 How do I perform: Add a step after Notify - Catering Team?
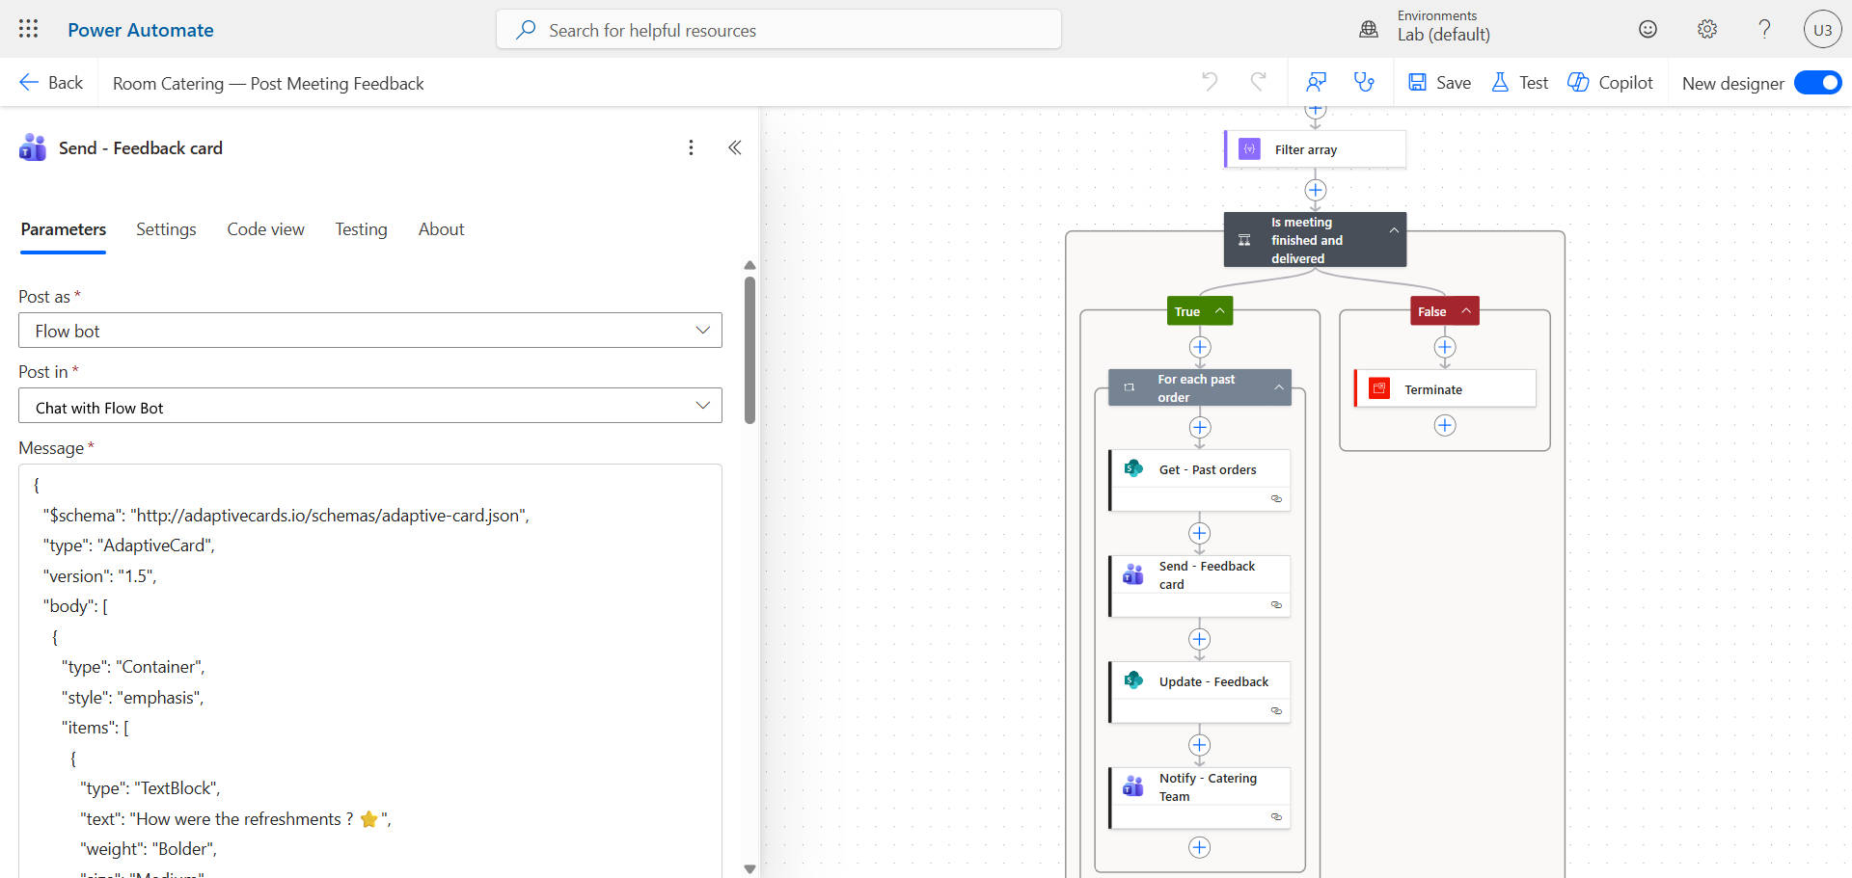point(1200,847)
